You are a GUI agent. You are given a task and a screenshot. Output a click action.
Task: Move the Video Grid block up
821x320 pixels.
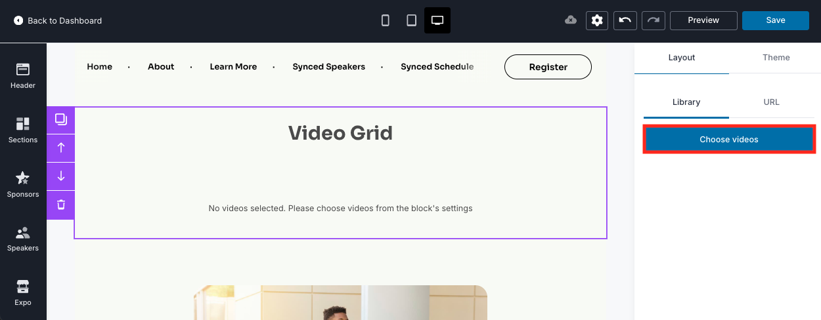[61, 148]
